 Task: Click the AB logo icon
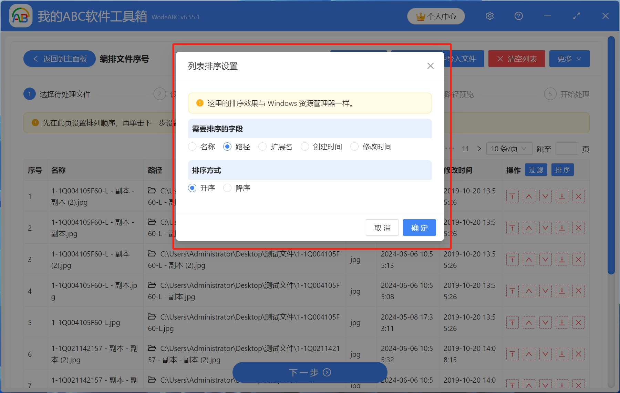(x=20, y=16)
